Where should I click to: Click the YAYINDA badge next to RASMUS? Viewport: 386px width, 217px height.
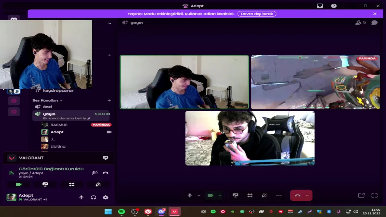(x=101, y=125)
